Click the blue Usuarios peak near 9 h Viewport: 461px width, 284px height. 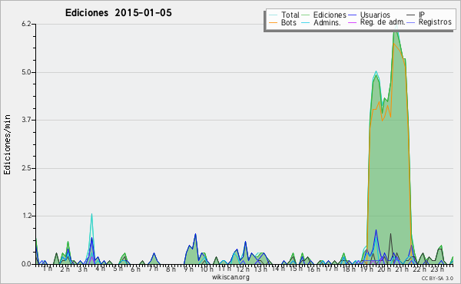coord(195,234)
